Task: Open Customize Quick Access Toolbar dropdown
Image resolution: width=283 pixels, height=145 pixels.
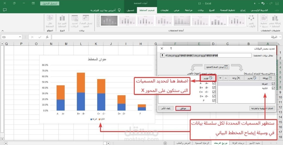Action: [255, 3]
